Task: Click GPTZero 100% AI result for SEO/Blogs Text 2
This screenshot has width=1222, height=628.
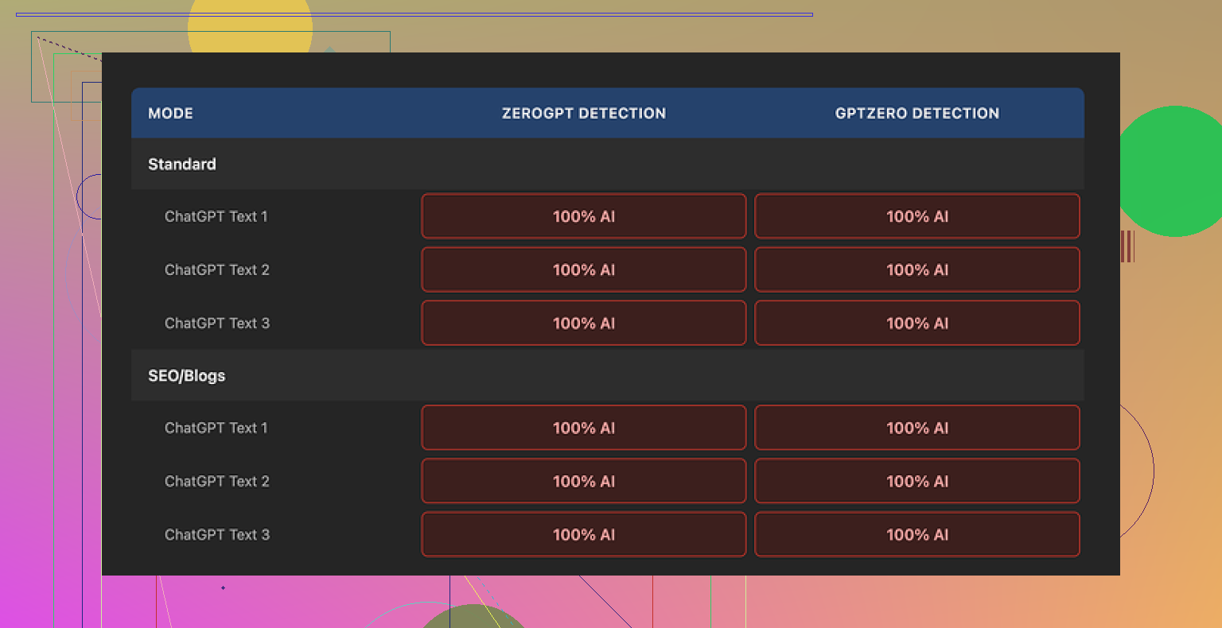Action: (x=916, y=482)
